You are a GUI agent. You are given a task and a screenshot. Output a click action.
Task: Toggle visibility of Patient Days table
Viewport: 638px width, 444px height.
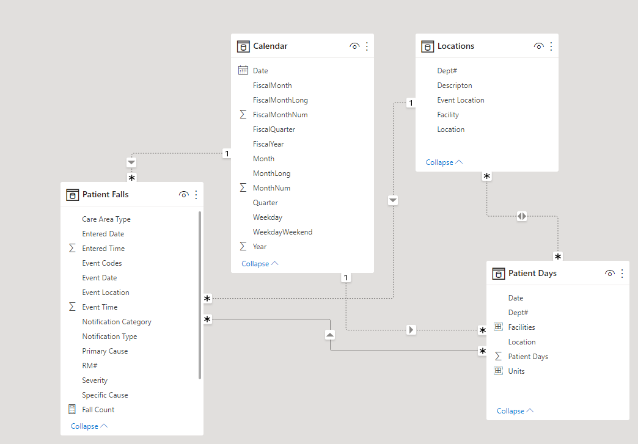coord(609,274)
